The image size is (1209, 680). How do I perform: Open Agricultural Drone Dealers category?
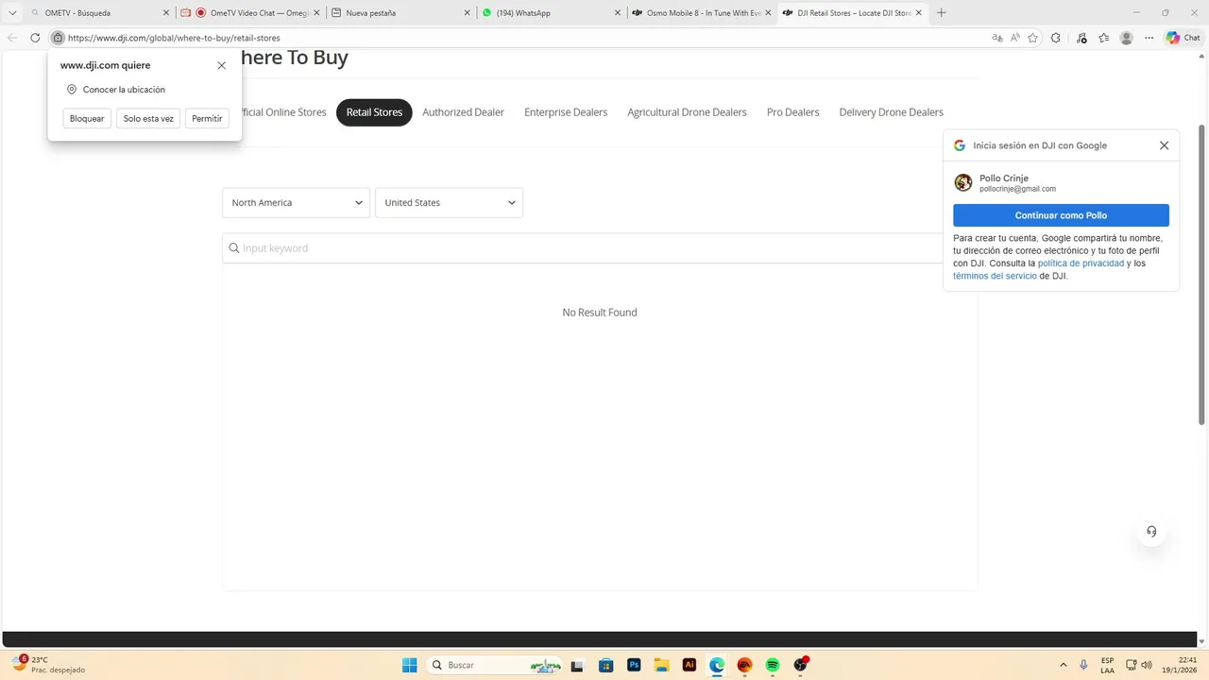coord(687,112)
